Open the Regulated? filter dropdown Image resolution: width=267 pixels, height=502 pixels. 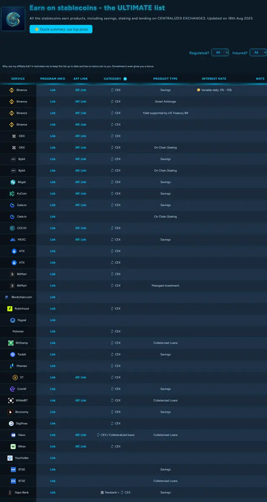click(220, 52)
